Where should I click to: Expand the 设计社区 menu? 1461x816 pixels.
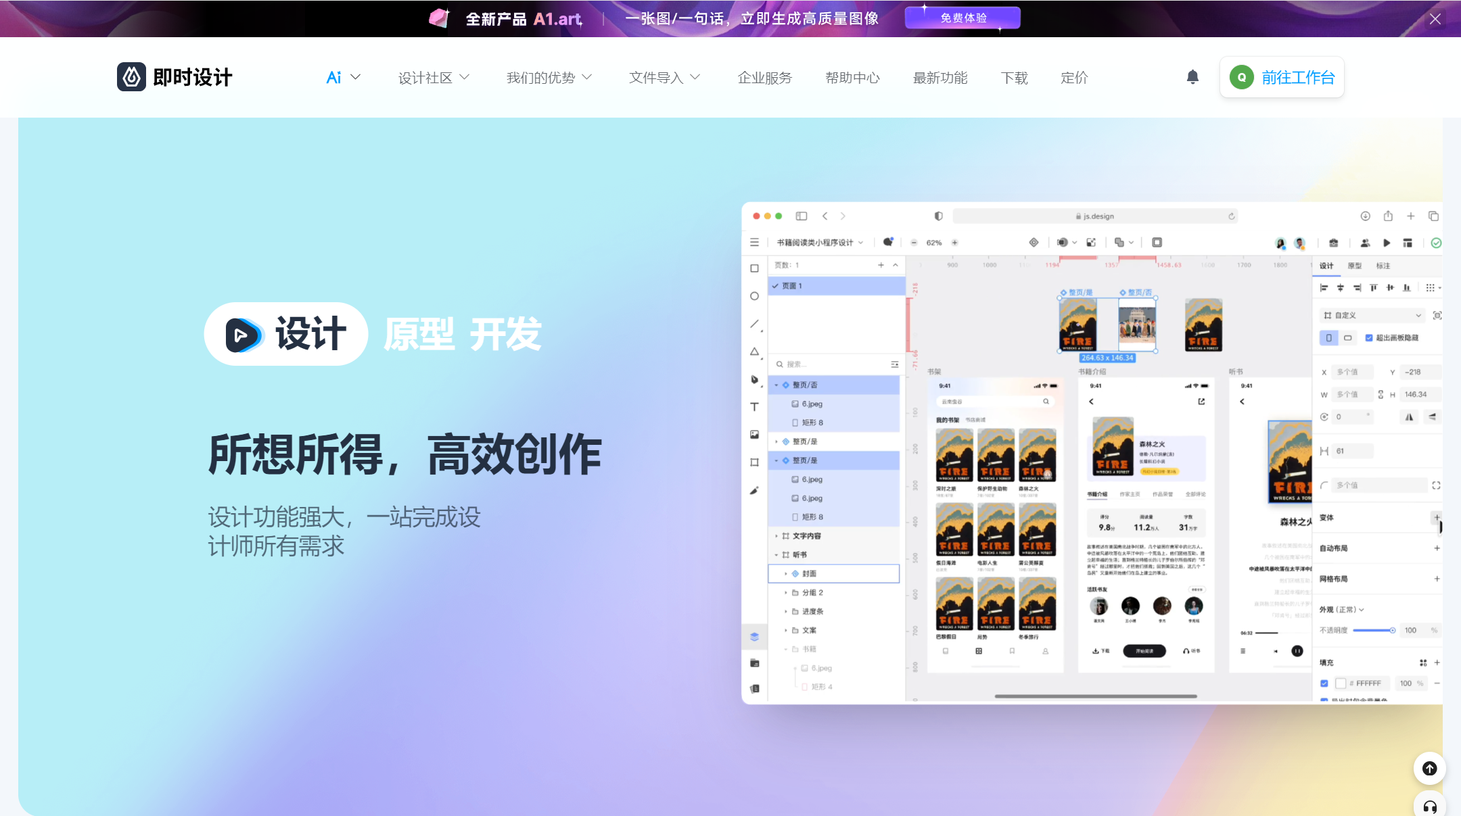434,77
